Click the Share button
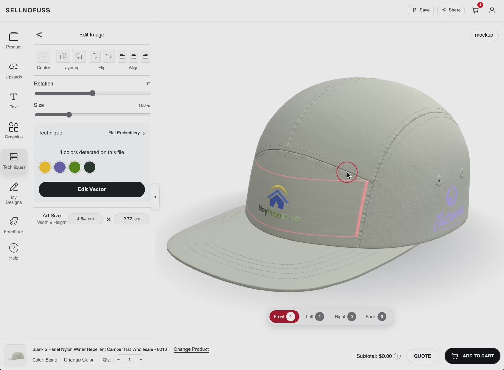This screenshot has width=504, height=370. 451,10
